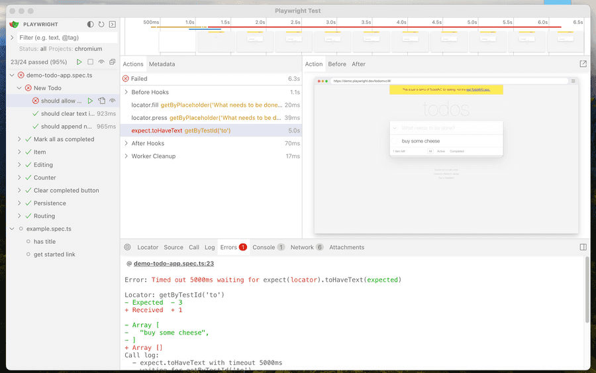Open snapshot in new window icon
This screenshot has width=596, height=373.
(583, 64)
